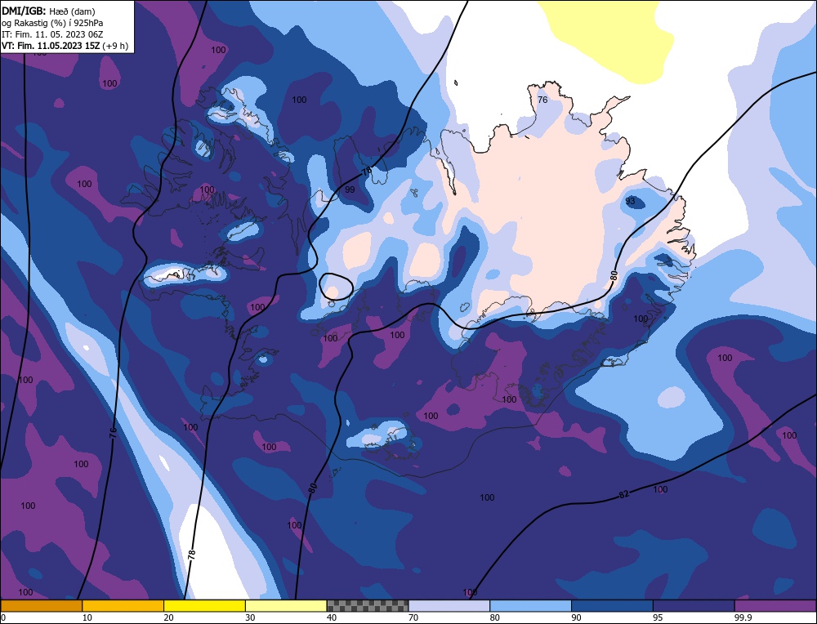Click the "DMI/IGB: Hæð (dam)" title line
This screenshot has width=817, height=624.
pos(48,11)
